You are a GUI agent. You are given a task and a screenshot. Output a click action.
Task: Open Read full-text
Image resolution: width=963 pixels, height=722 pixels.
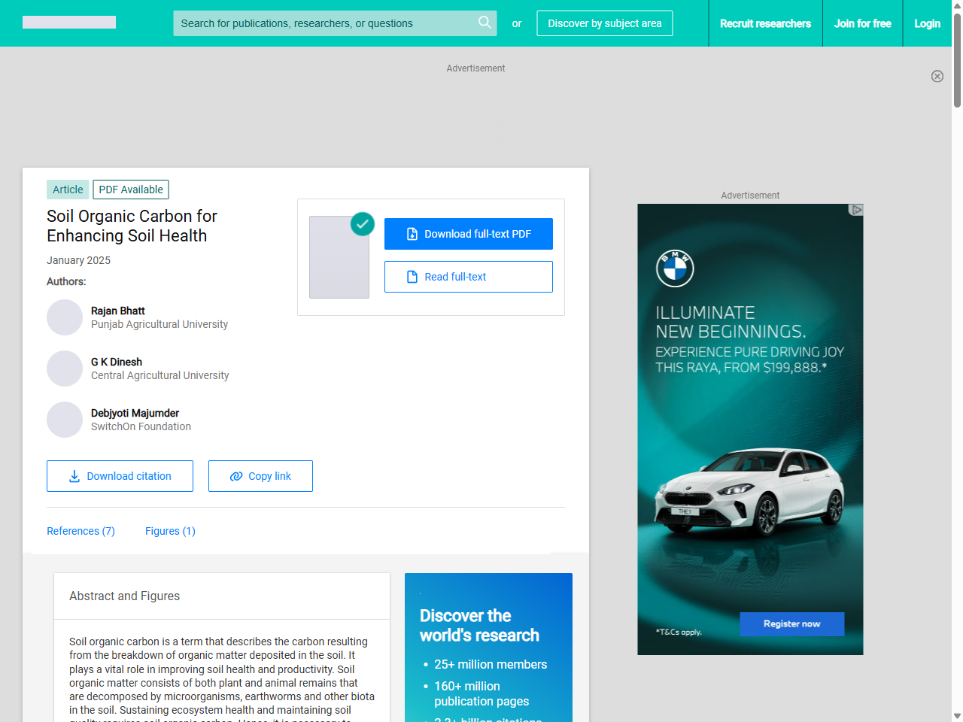pos(468,277)
